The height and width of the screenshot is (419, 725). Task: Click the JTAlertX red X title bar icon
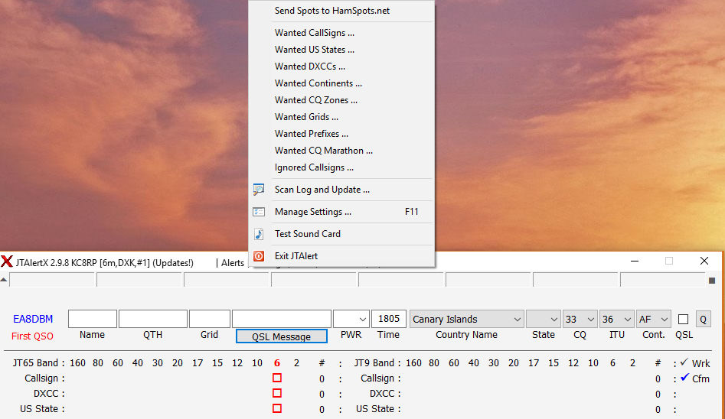pos(7,262)
